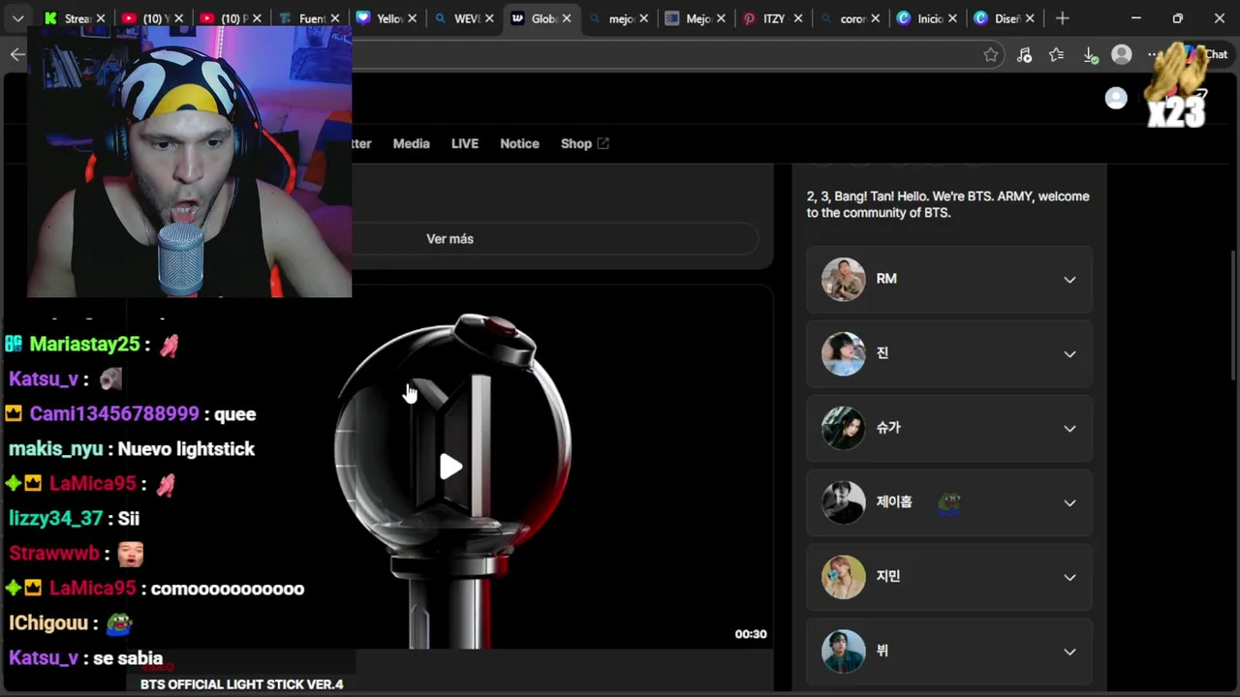
Task: Click the 'Ver más' button
Action: tap(449, 238)
